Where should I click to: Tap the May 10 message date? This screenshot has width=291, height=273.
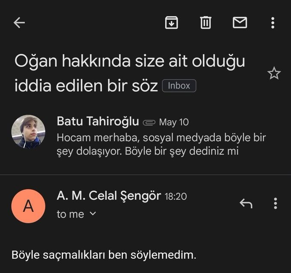(174, 122)
